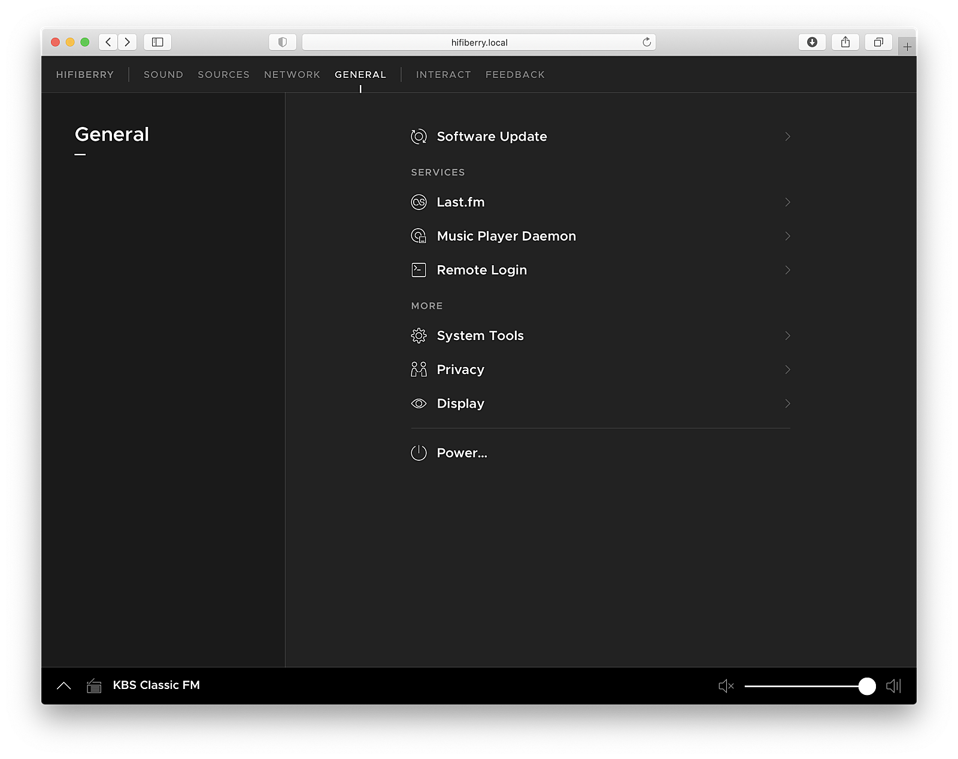Click the System Tools gear icon
Viewport: 958px width, 759px height.
(x=419, y=336)
